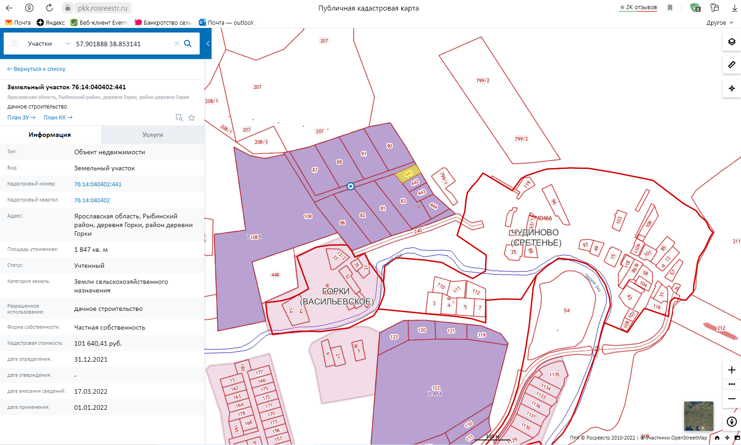Zoom out on the cadastral map

point(731,398)
